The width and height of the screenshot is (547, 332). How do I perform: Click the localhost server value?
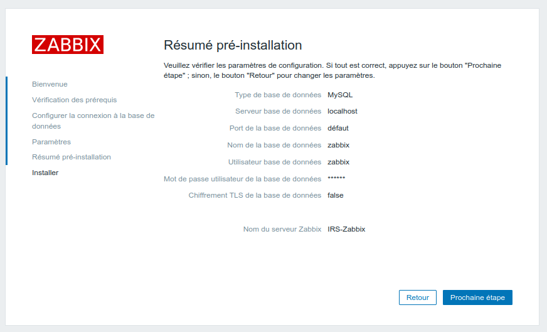click(x=343, y=111)
